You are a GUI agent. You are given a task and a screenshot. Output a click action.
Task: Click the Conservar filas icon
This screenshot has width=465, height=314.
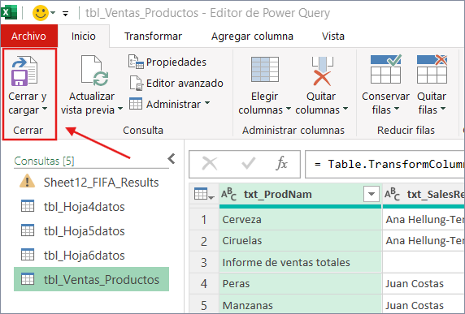coord(386,69)
